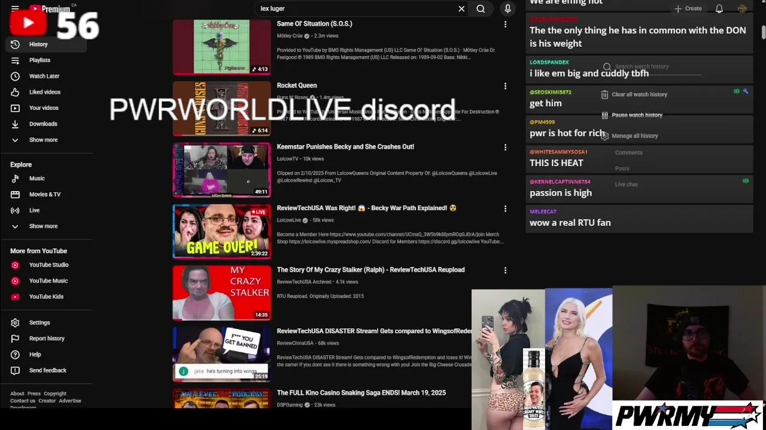The height and width of the screenshot is (430, 766).
Task: Visit LolcowLive channel link
Action: click(x=289, y=220)
